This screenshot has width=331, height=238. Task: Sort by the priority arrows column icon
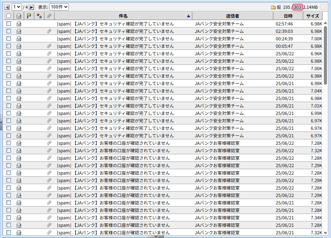pos(39,16)
